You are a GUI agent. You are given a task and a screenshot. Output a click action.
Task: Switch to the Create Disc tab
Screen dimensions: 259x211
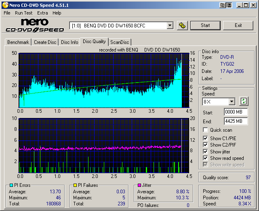point(45,42)
